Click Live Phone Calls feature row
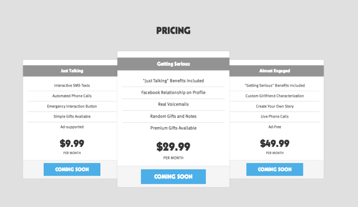The width and height of the screenshot is (358, 207). [275, 117]
